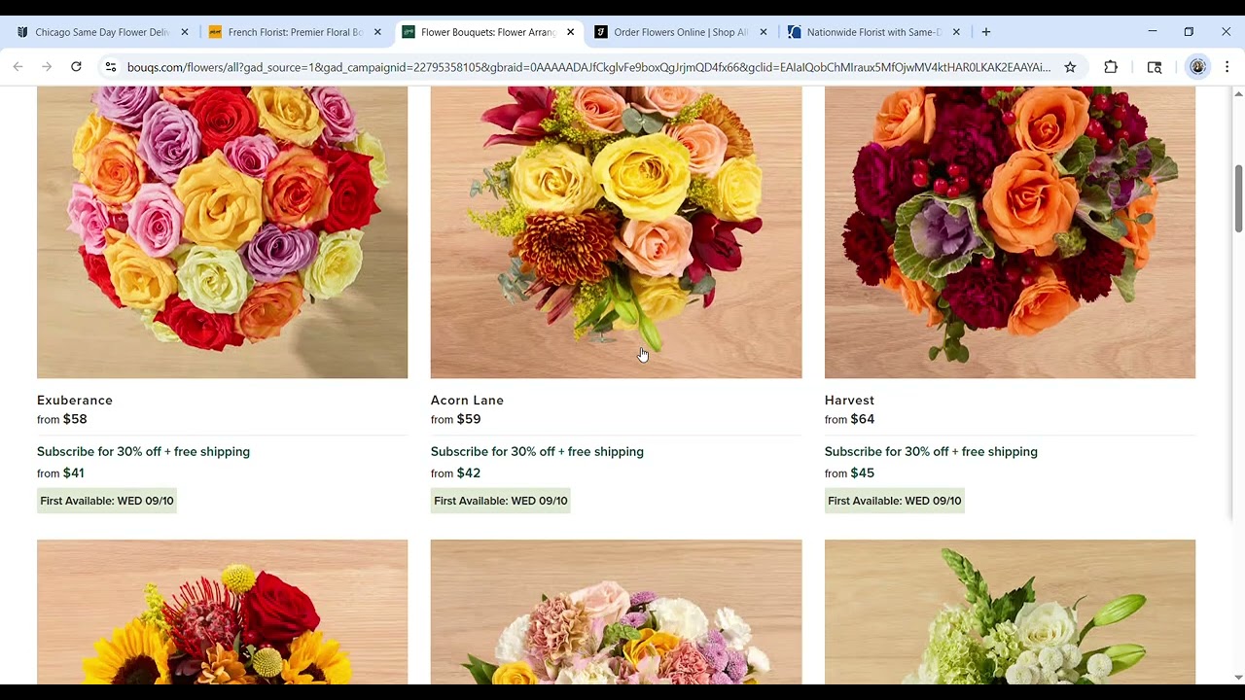
Task: Close the Nationwide Florist tab
Action: point(955,32)
